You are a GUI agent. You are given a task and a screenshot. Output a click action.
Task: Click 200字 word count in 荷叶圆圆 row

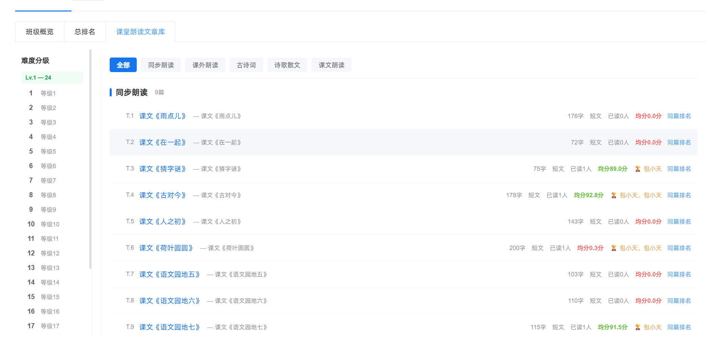(x=517, y=248)
